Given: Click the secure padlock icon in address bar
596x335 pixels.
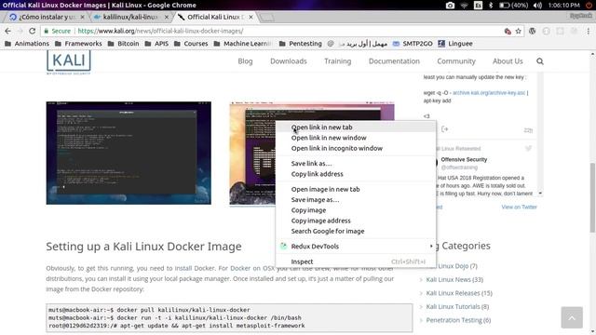Looking at the screenshot, I should pos(47,31).
